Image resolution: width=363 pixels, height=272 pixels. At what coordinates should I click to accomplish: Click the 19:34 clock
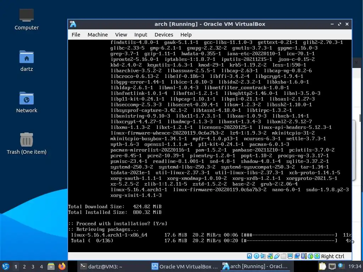354,266
